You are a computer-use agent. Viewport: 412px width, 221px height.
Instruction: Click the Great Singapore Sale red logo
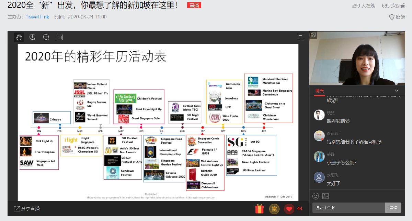pos(124,119)
